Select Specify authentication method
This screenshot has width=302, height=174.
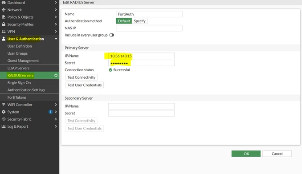[x=139, y=21]
